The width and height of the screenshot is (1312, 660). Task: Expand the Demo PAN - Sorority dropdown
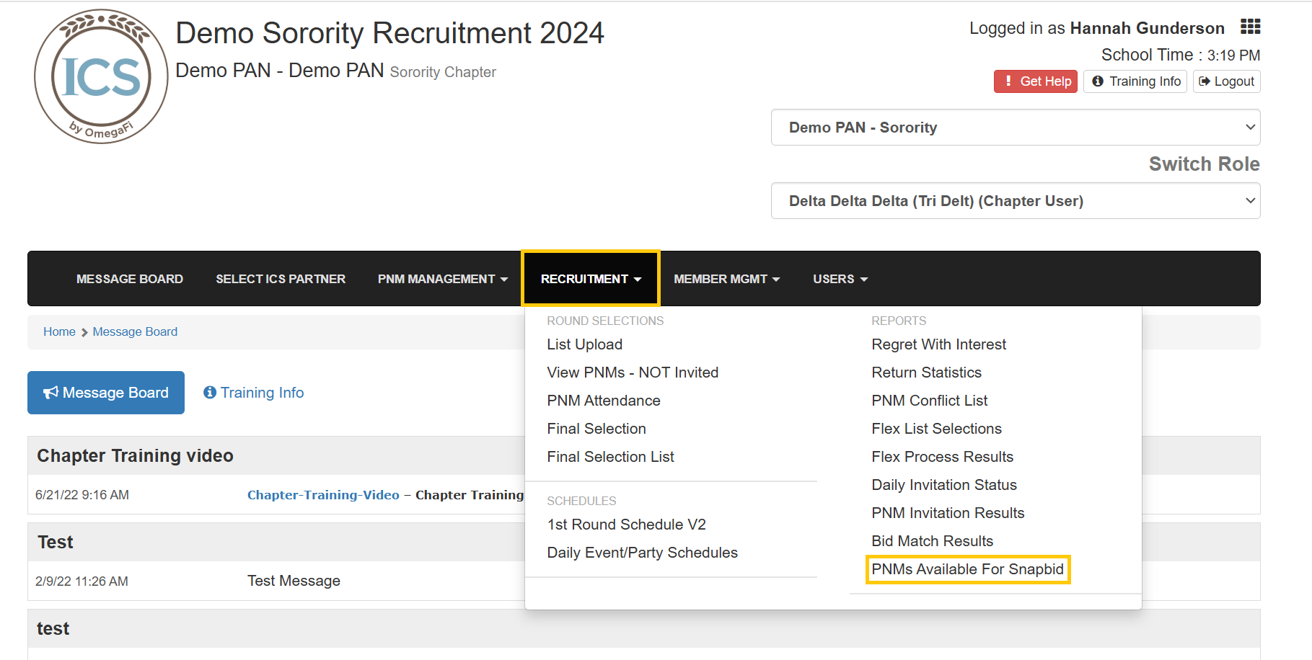[x=1016, y=128]
